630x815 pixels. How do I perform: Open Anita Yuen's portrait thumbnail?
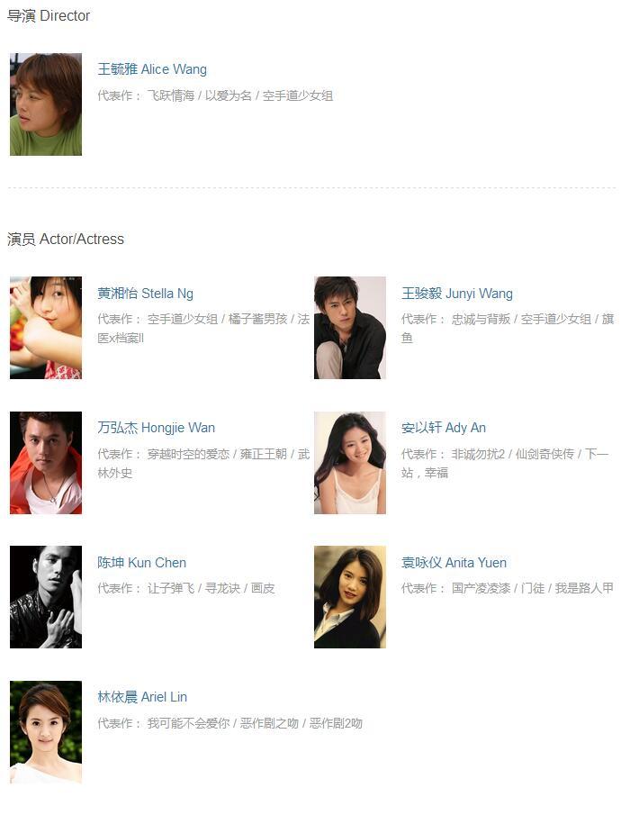click(350, 597)
